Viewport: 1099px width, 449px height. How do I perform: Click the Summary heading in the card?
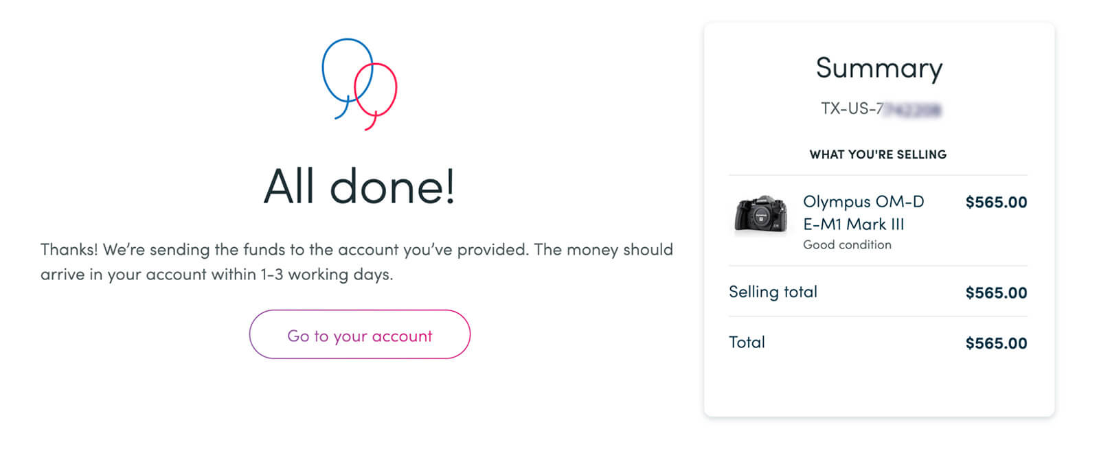pos(879,68)
